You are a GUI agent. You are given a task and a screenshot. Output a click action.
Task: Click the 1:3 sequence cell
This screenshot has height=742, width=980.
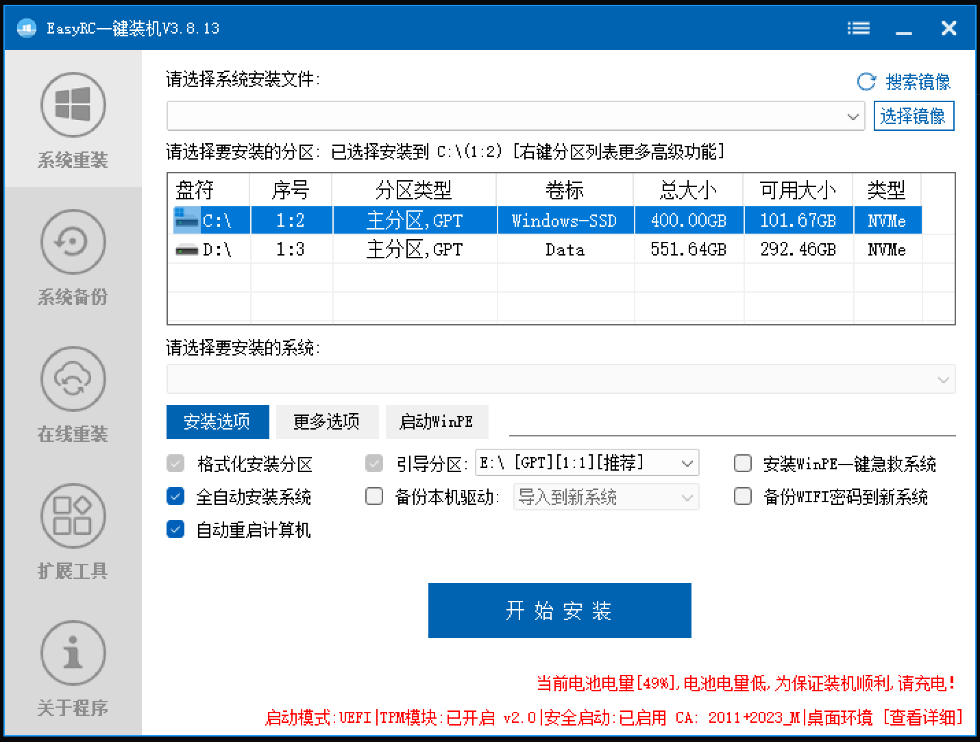pos(291,249)
